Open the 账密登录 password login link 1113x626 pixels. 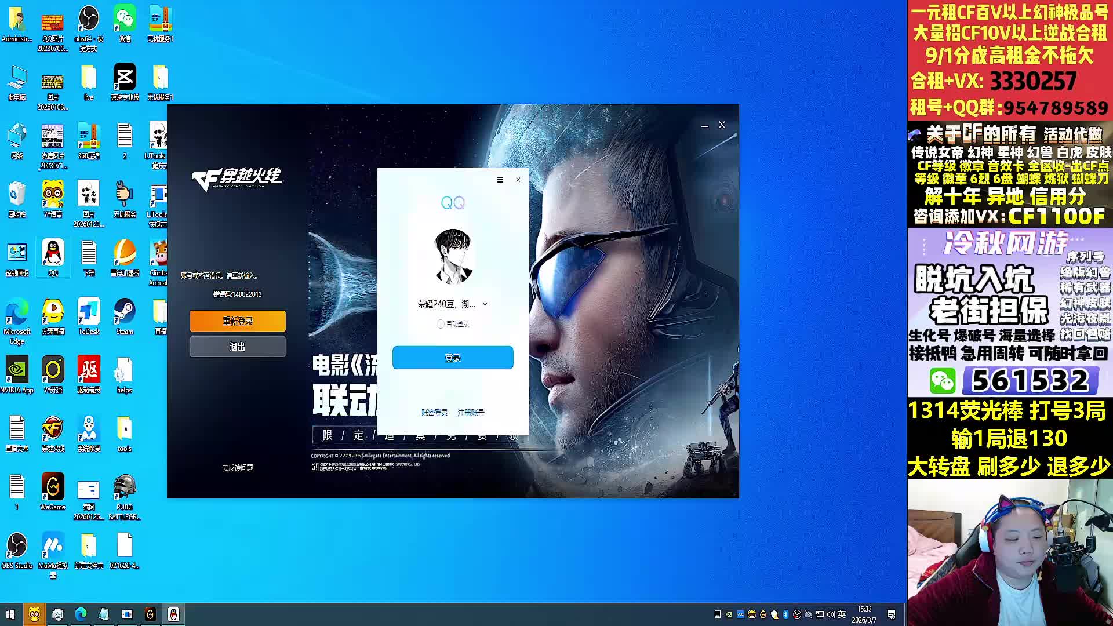(x=434, y=413)
